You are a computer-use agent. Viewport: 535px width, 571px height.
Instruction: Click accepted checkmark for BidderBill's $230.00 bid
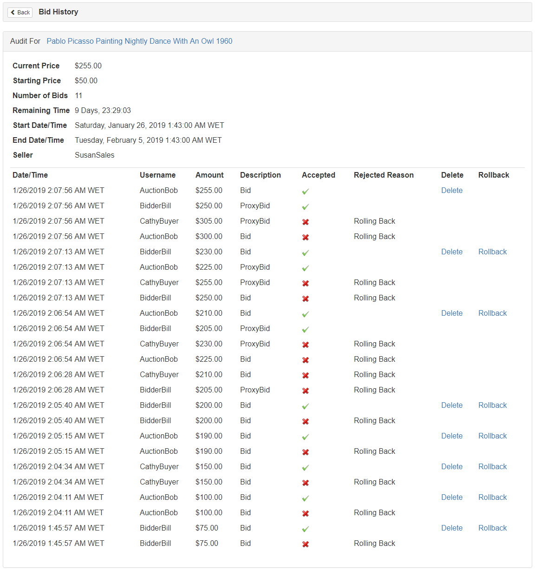point(306,253)
